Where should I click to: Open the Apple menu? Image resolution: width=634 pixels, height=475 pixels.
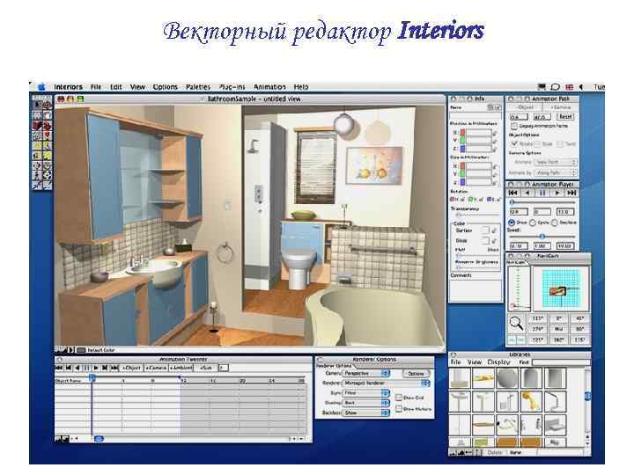[x=41, y=87]
